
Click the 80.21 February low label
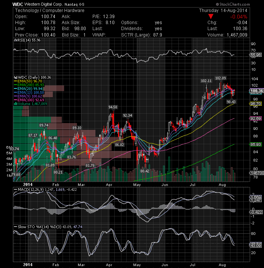[58, 172]
